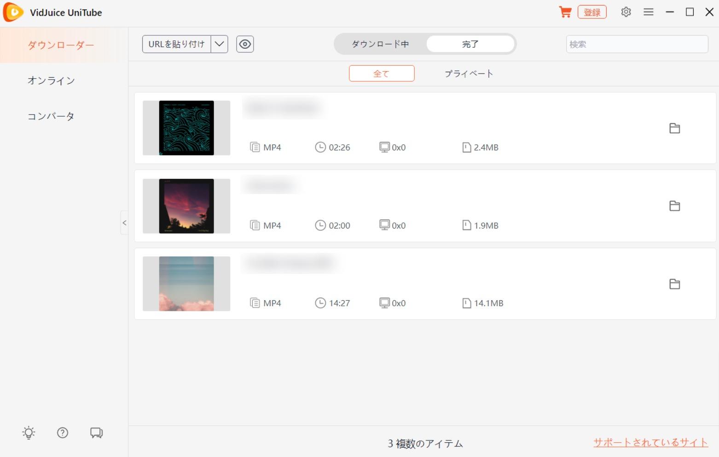Open the hamburger menu icon

(649, 12)
